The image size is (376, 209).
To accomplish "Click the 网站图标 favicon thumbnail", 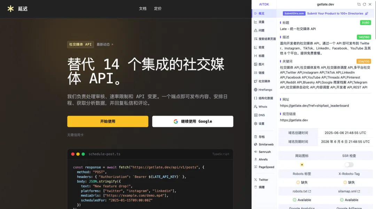I will coord(302,165).
